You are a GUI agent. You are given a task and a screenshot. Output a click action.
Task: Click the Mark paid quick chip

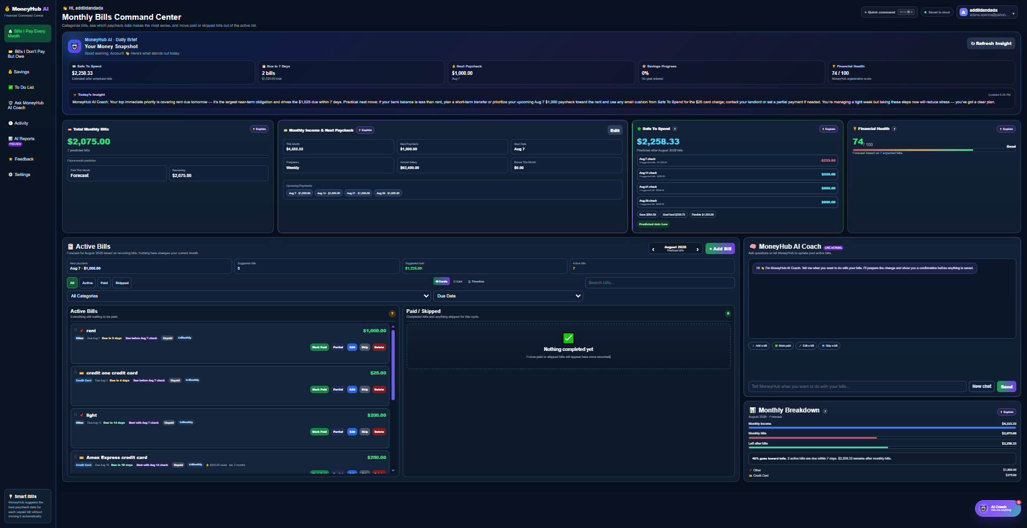(x=783, y=346)
